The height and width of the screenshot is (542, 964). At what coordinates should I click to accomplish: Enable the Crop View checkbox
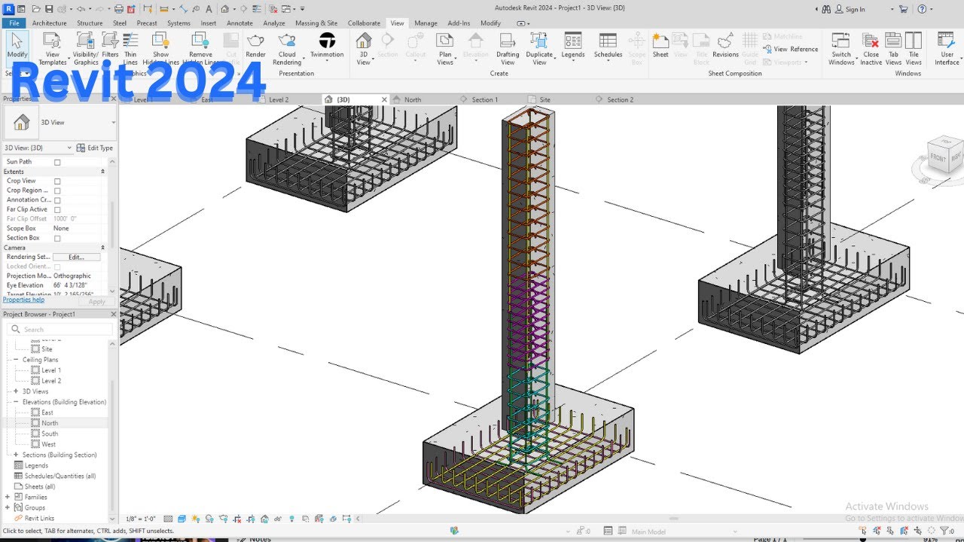[x=57, y=181]
